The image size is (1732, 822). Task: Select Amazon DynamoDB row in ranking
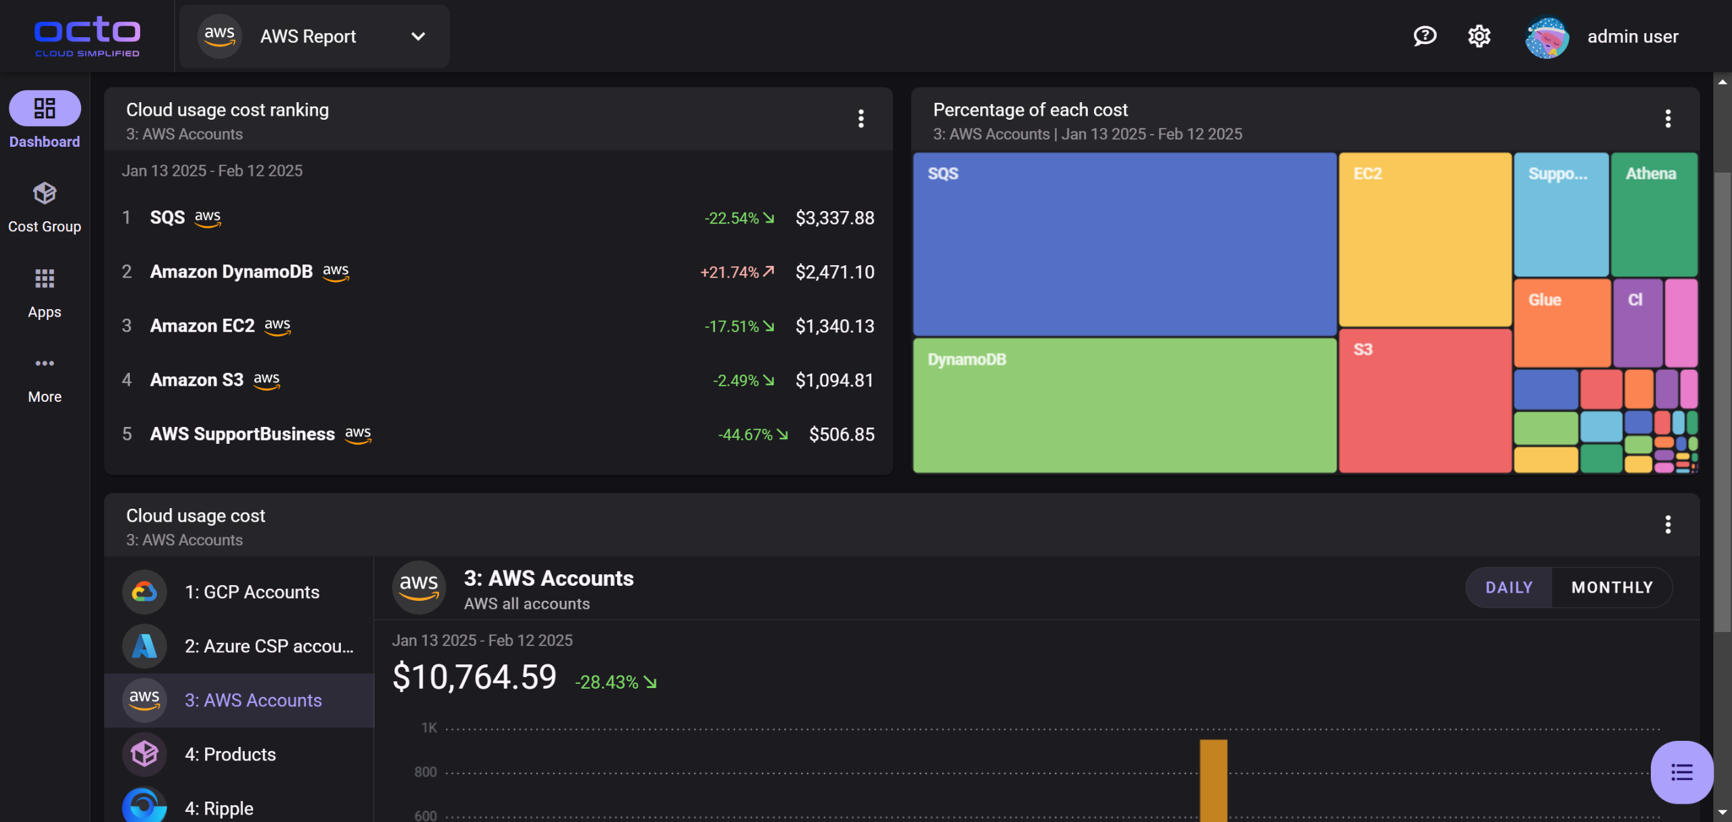pos(498,272)
